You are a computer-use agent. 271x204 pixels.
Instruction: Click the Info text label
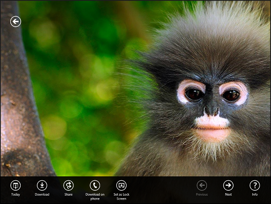(x=255, y=195)
